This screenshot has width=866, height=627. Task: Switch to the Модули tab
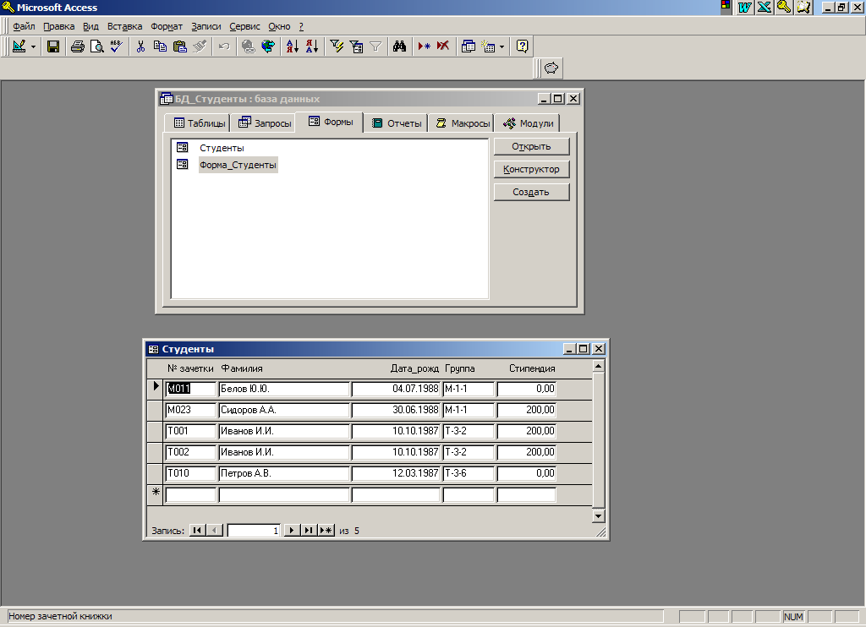tap(528, 123)
